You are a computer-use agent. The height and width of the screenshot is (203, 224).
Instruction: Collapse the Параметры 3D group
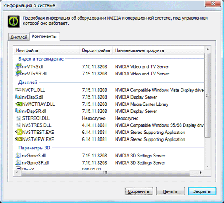tap(34, 148)
